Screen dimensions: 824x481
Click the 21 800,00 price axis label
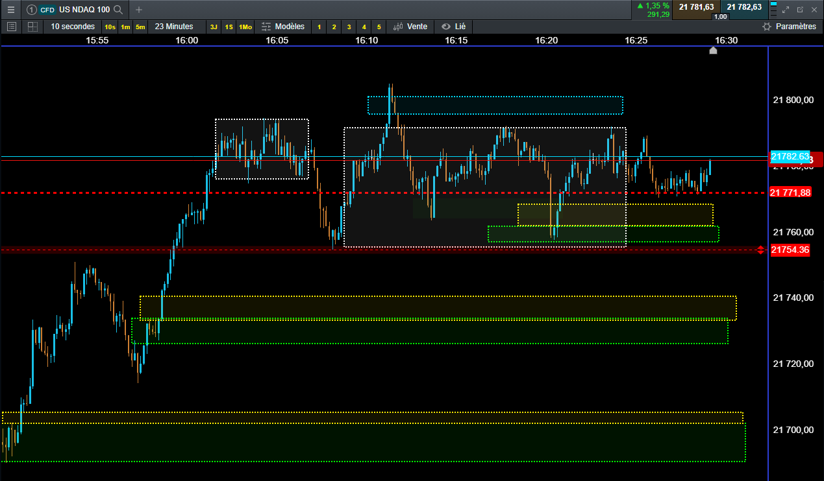(x=793, y=100)
